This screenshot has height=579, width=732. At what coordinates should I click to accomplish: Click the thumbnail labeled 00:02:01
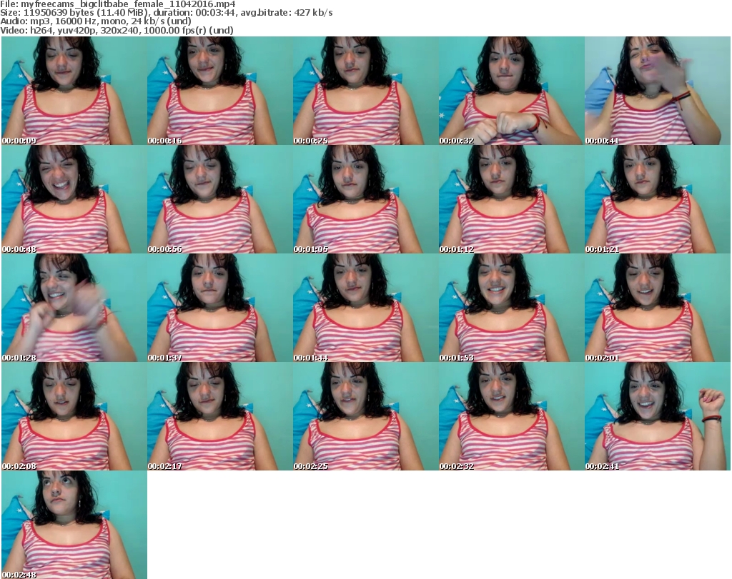657,308
